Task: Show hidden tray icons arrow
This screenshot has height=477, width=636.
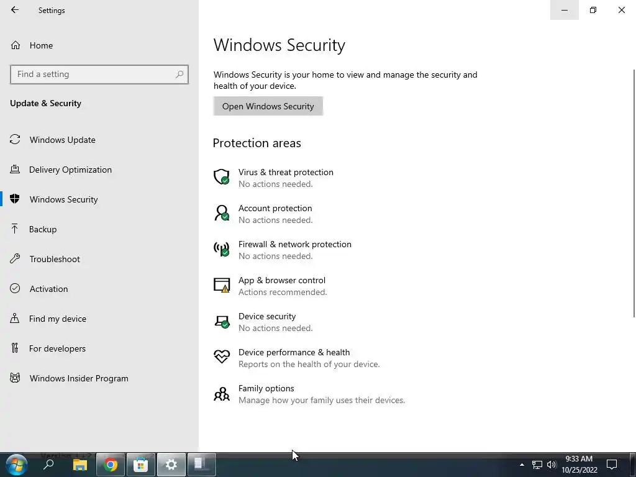Action: 522,465
